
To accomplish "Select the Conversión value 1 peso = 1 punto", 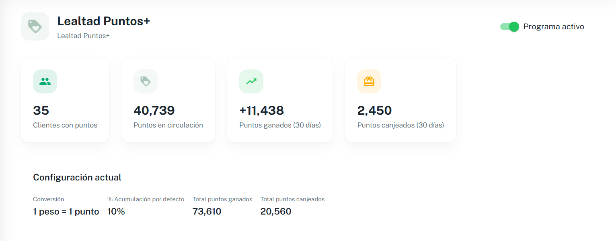I will pyautogui.click(x=66, y=211).
